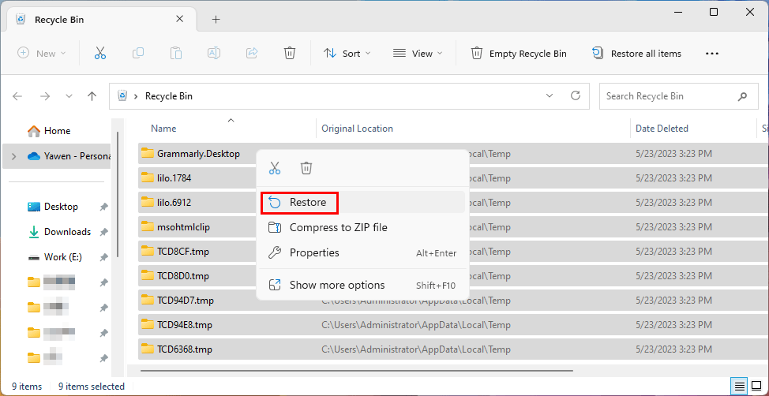Click the Up arrow navigation icon
The height and width of the screenshot is (396, 769).
pyautogui.click(x=92, y=96)
